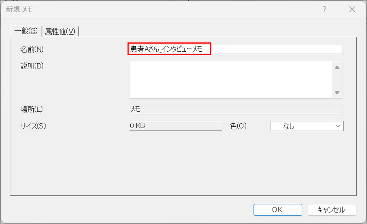The height and width of the screenshot is (224, 367).
Task: Click the 場所 field showing メモ
Action: [236, 109]
